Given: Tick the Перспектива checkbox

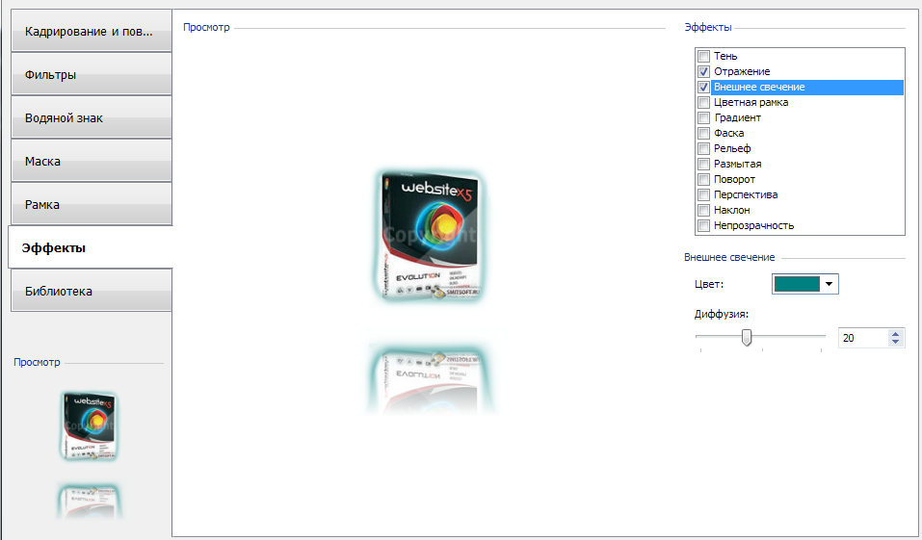Looking at the screenshot, I should coord(704,194).
